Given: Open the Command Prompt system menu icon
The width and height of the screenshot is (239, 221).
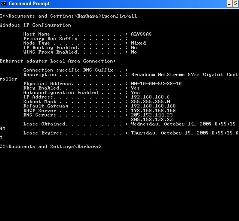Looking at the screenshot, I should (3, 3).
